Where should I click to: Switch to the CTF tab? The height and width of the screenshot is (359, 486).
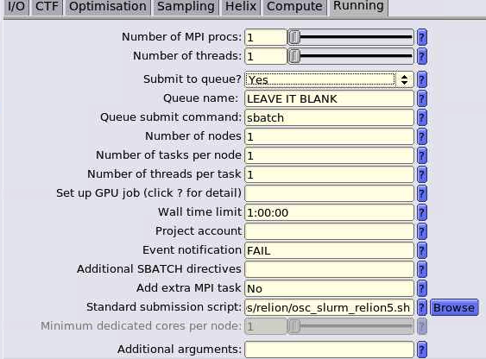click(x=47, y=7)
